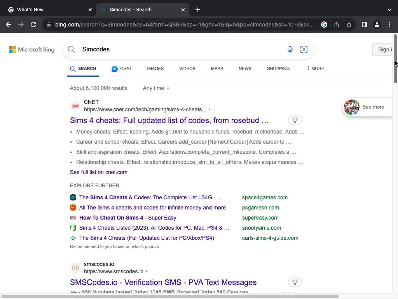The height and width of the screenshot is (299, 398).
Task: Click the supereasy.com domain text
Action: 260,218
